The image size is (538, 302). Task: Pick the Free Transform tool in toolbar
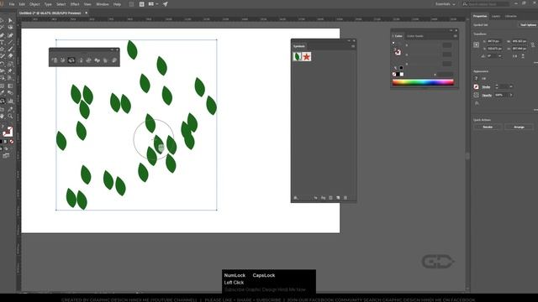[x=10, y=71]
